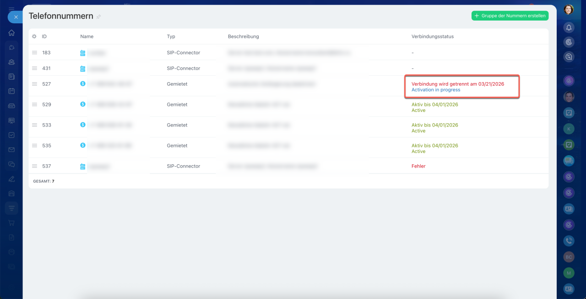Click 'Verbindung wird getrennt am 03/21/2026' status

click(x=458, y=84)
